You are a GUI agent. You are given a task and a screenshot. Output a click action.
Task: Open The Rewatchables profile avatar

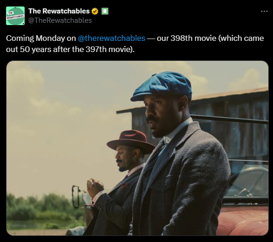pyautogui.click(x=15, y=16)
